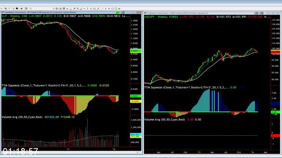Click the grid-shaped drawing tool icon

coord(60,9)
